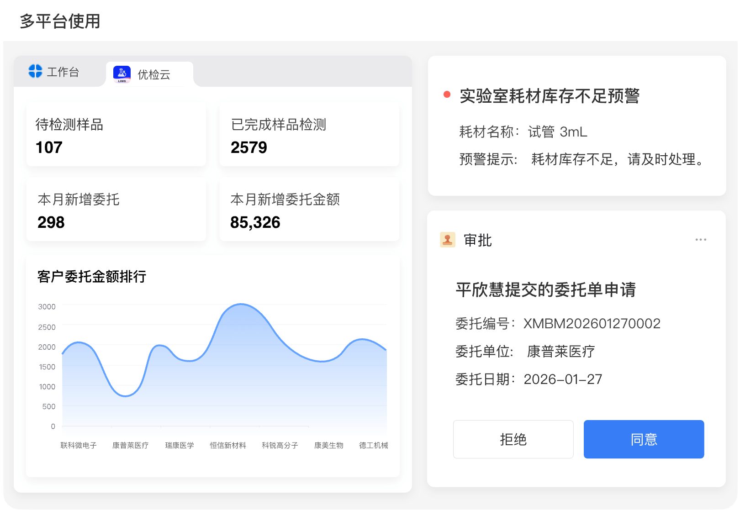The image size is (740, 510).
Task: Switch to the 工作台 tab
Action: pos(55,72)
